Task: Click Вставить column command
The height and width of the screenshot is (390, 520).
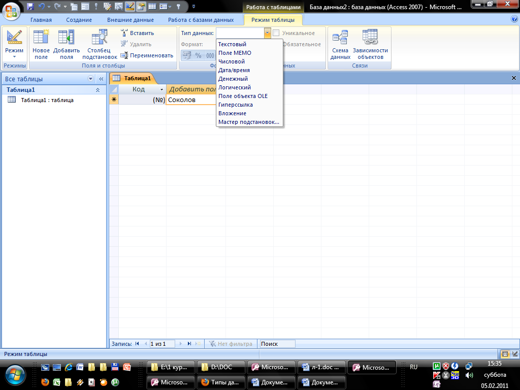Action: click(137, 33)
